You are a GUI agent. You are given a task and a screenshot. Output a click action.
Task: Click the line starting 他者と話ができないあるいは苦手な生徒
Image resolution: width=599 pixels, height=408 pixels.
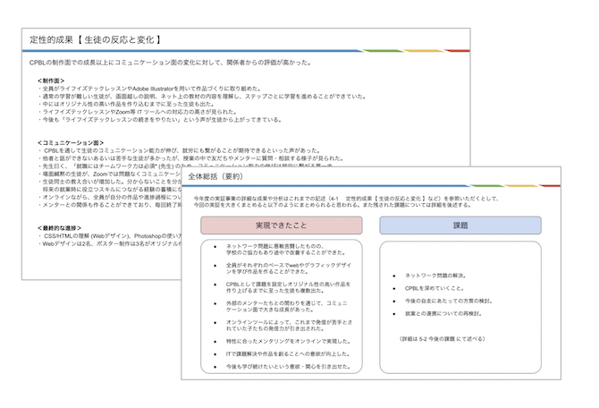click(191, 158)
